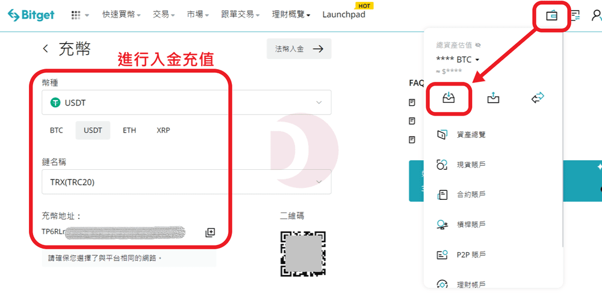The image size is (602, 301).
Task: Copy the deposit address icon
Action: tap(210, 232)
